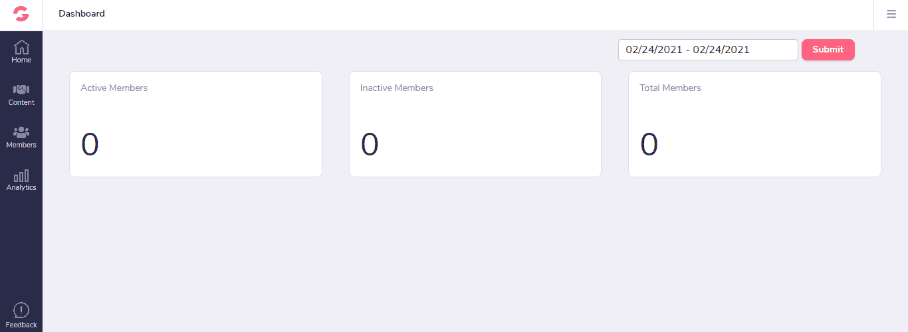Select the Inactive Members card heading
The height and width of the screenshot is (332, 908).
click(396, 88)
